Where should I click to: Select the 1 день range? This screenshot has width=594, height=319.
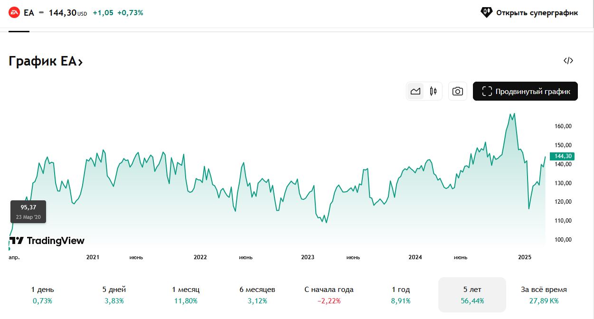[x=43, y=295]
